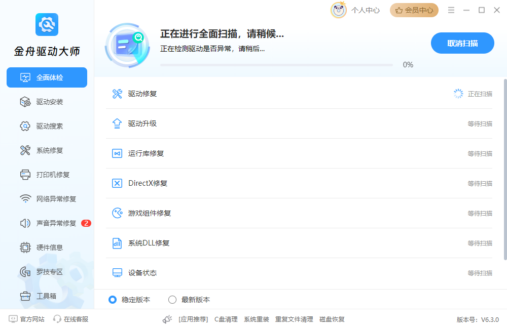Cancel the scan with 取消扫描
This screenshot has height=329, width=507.
click(x=462, y=43)
